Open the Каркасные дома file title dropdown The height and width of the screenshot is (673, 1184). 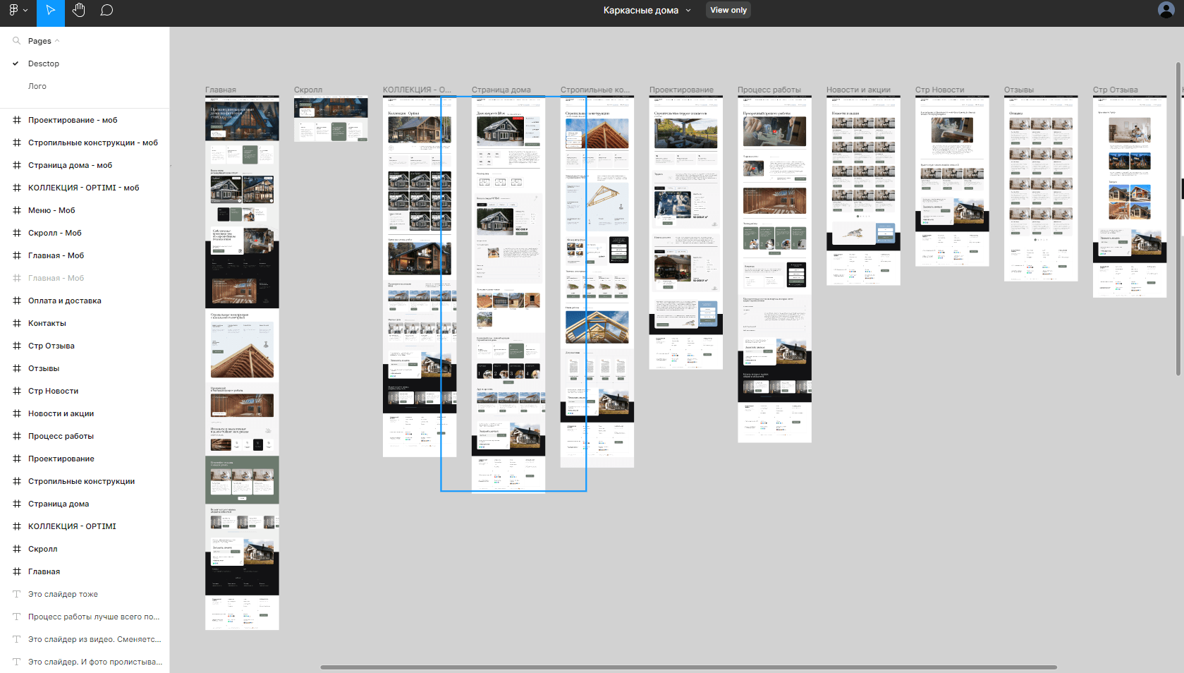(x=688, y=11)
